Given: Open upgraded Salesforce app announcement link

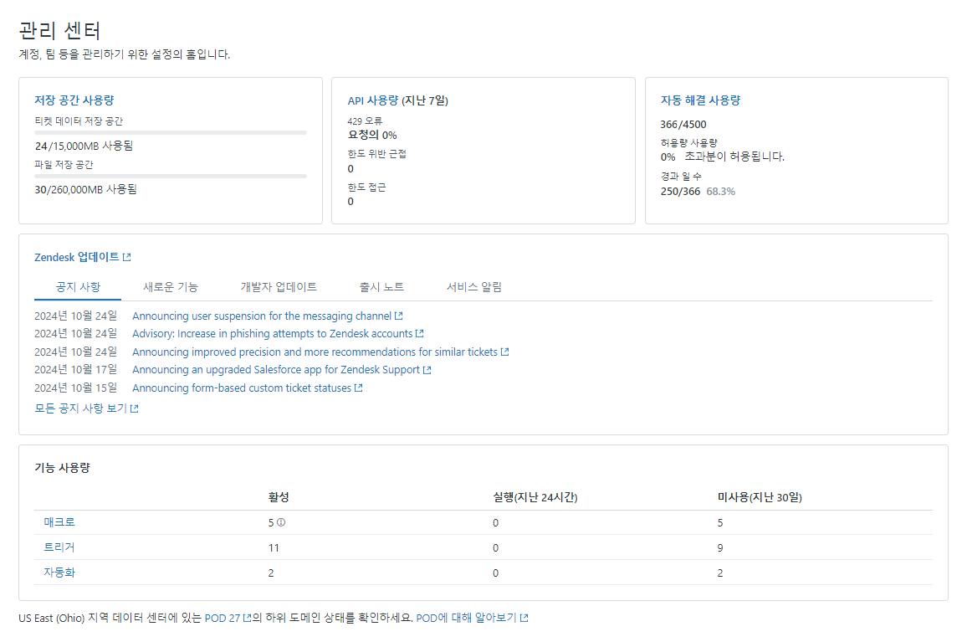Looking at the screenshot, I should click(276, 370).
